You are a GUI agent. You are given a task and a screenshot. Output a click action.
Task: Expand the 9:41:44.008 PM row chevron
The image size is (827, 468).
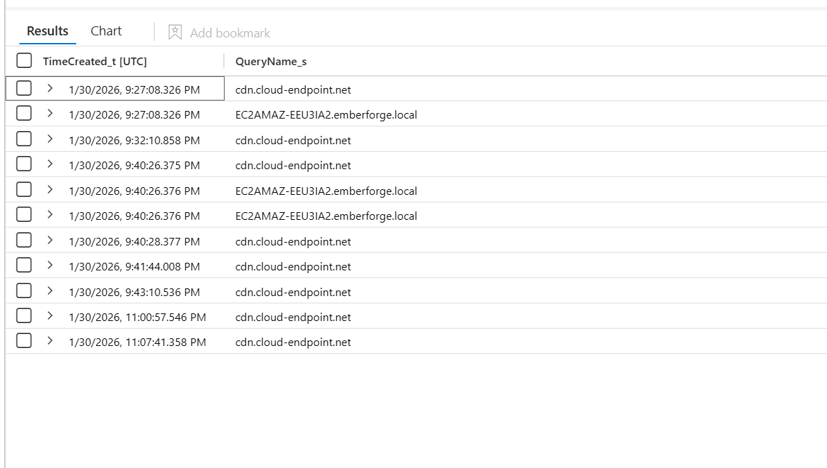(50, 266)
